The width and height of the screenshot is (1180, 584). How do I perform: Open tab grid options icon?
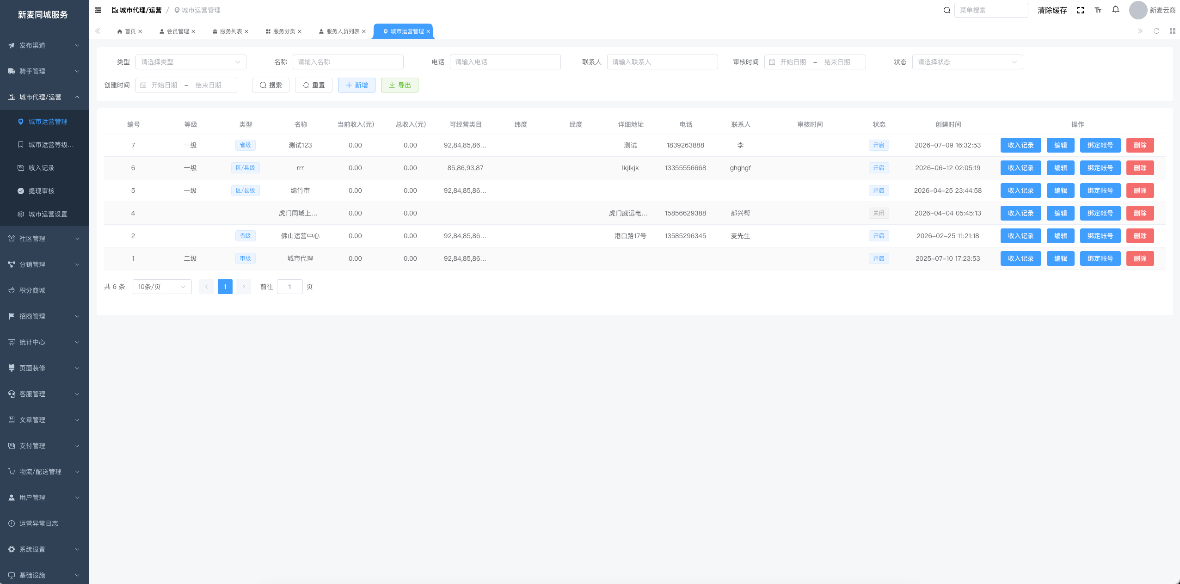click(x=1172, y=31)
